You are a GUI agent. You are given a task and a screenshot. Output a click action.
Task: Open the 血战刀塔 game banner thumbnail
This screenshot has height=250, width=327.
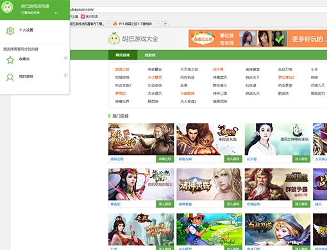coord(278,229)
